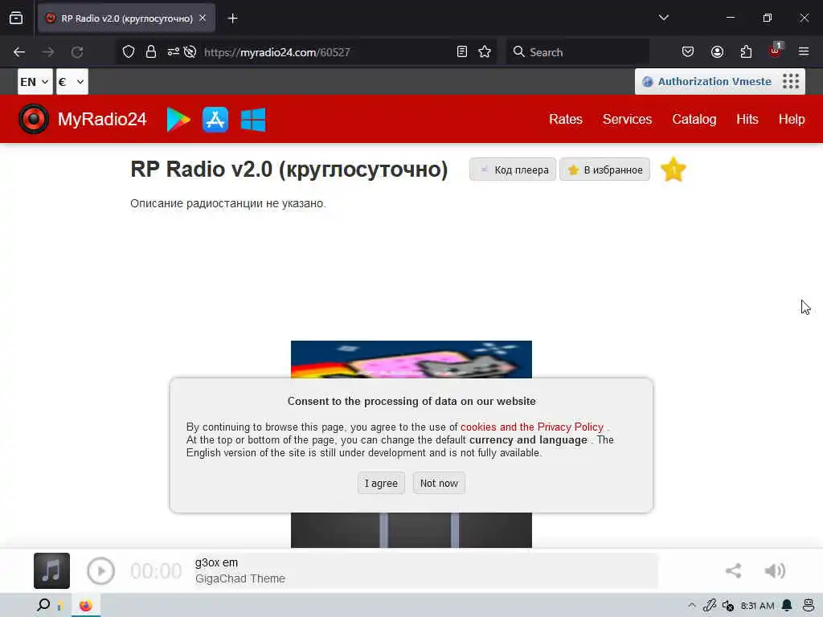823x617 pixels.
Task: Click the Код плеера button
Action: [x=513, y=170]
